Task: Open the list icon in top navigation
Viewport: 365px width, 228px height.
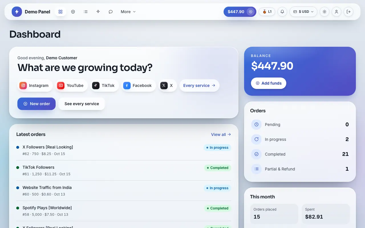Action: (86, 12)
